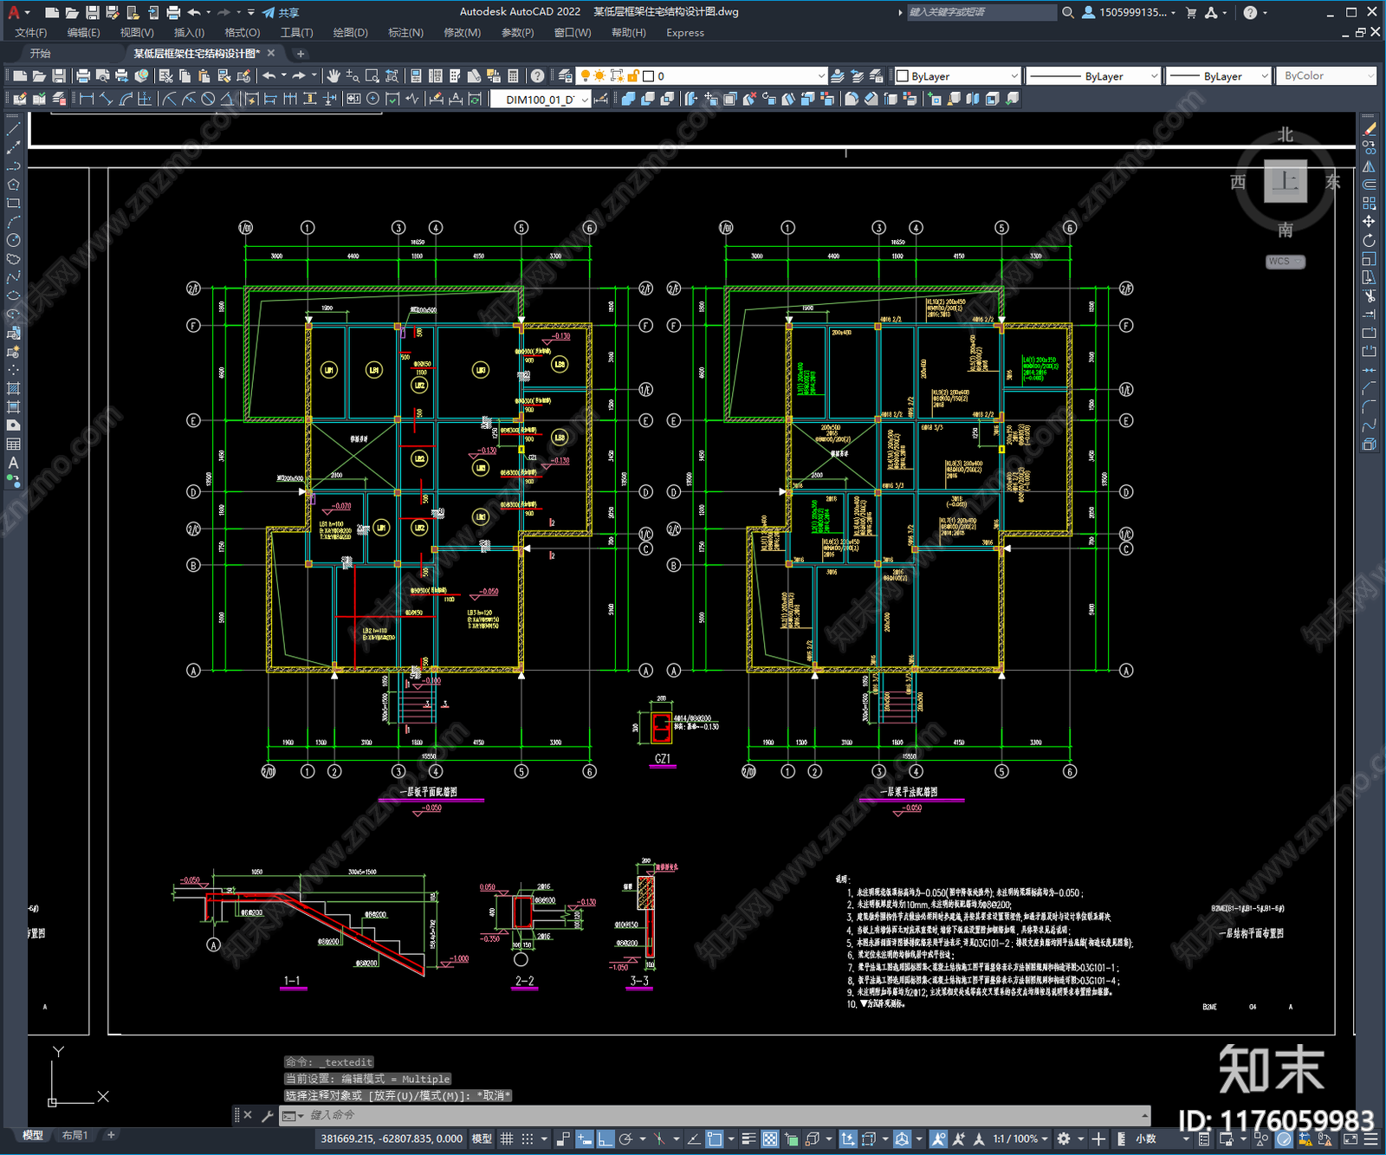Click the Diameter dimension tool icon

[208, 100]
